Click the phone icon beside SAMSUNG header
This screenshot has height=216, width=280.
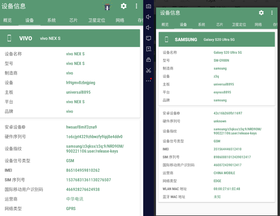point(166,40)
